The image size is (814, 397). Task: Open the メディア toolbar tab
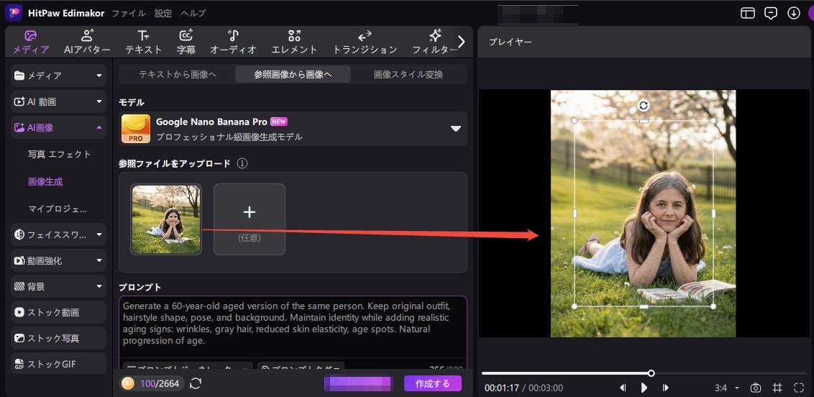(x=31, y=42)
